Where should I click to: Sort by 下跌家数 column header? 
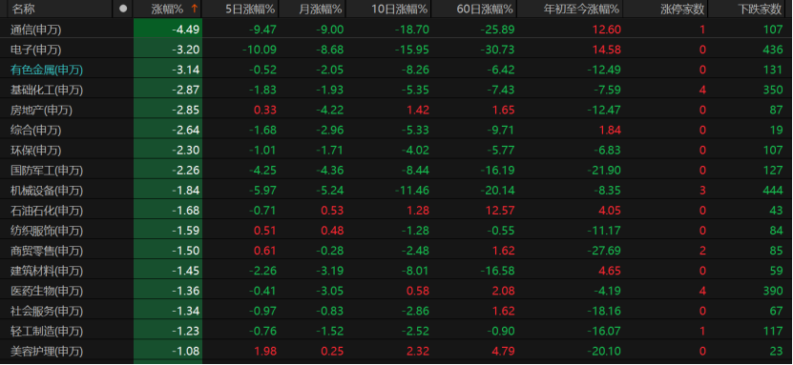coord(761,9)
